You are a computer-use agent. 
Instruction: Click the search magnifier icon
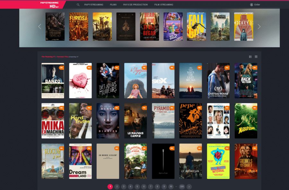[78, 4]
